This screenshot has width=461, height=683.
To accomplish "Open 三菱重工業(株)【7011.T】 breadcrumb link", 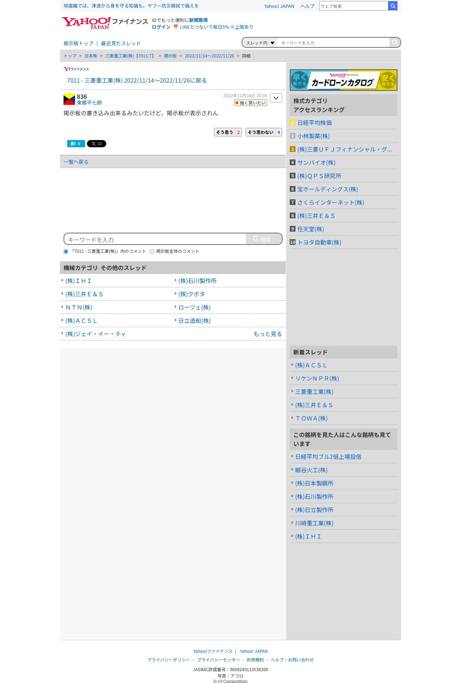I will (130, 56).
